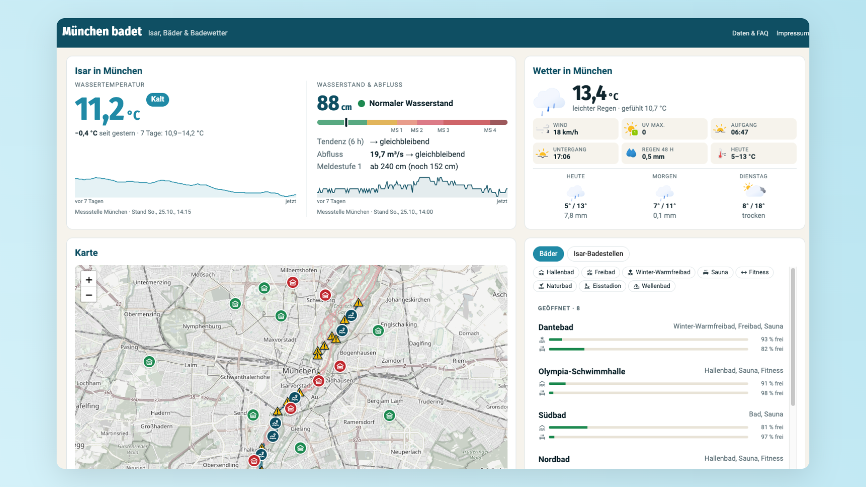Toggle the Freibad filter chip
This screenshot has width=866, height=487.
click(x=600, y=272)
